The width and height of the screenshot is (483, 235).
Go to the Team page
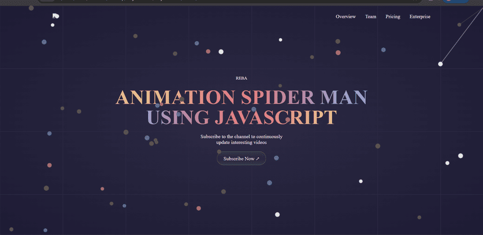370,16
